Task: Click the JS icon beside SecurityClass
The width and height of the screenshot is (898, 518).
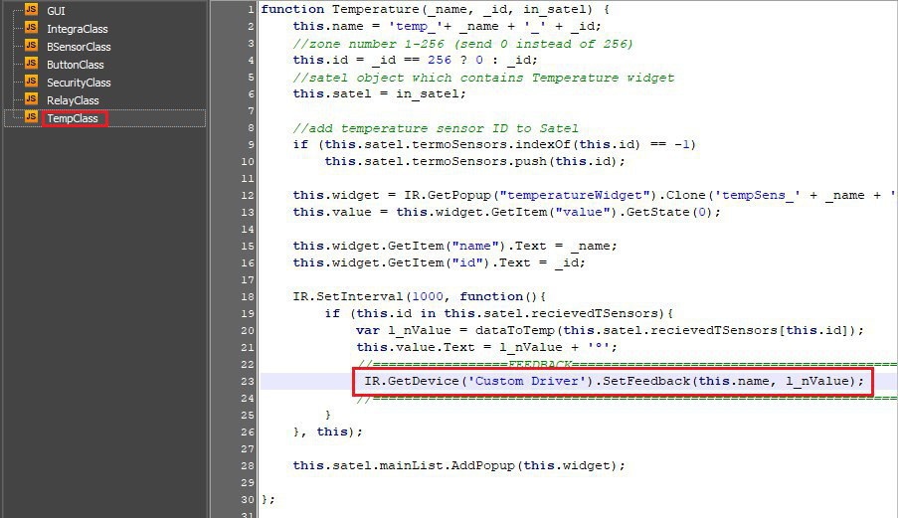Action: point(31,83)
